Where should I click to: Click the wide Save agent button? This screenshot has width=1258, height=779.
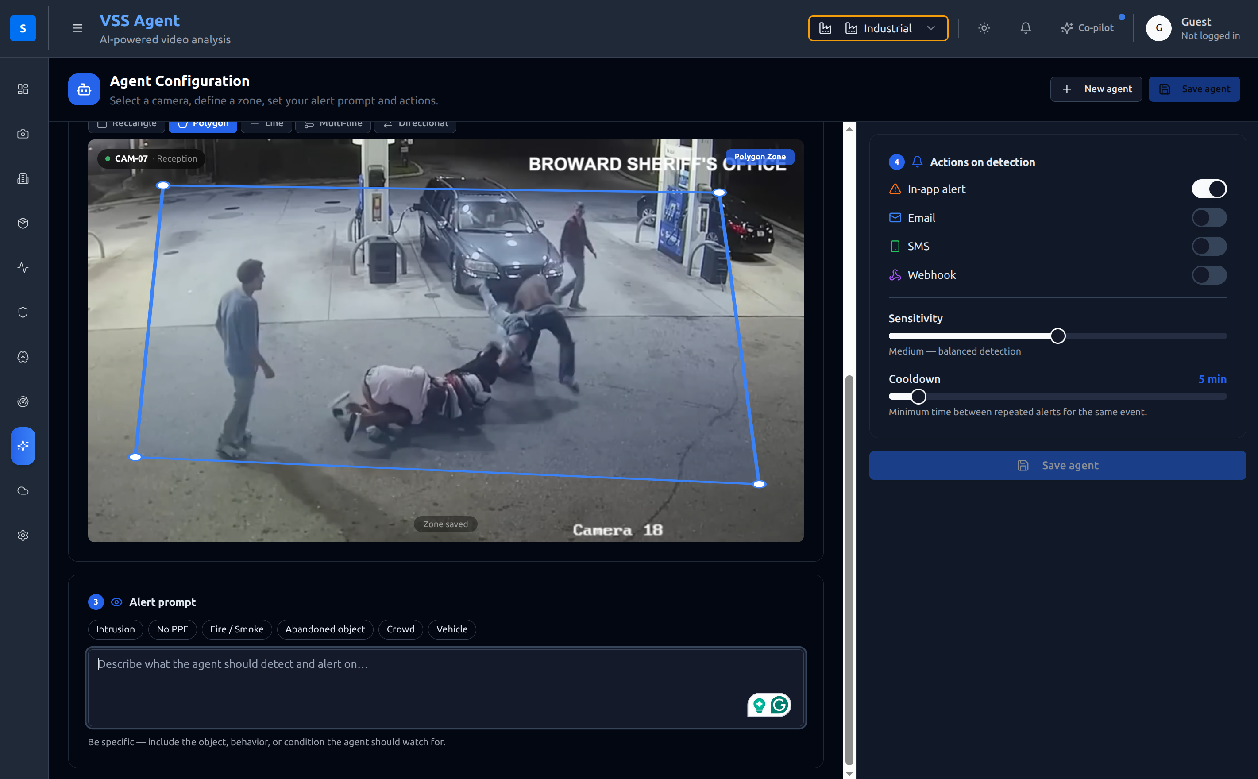point(1057,465)
